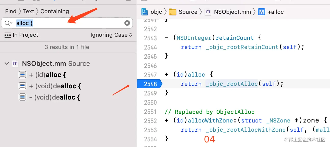This screenshot has height=147, width=330.
Task: Click _objc_rootAlloc in the code
Action: (x=232, y=84)
